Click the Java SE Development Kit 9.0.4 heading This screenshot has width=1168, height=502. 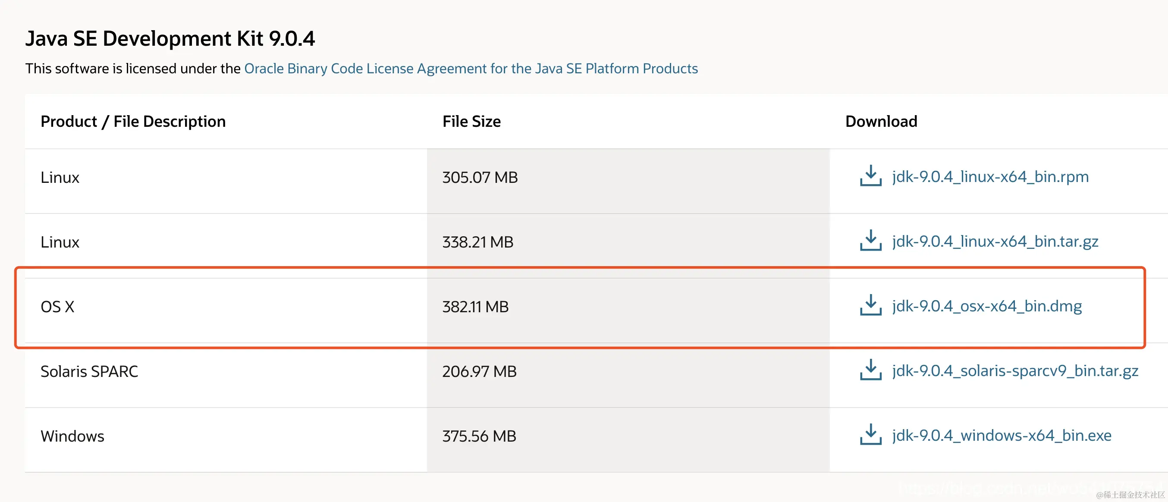pyautogui.click(x=170, y=38)
